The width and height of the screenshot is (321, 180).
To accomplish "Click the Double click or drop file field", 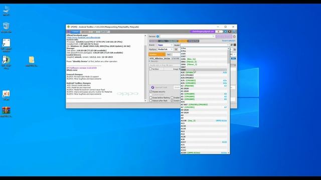I will (x=165, y=65).
